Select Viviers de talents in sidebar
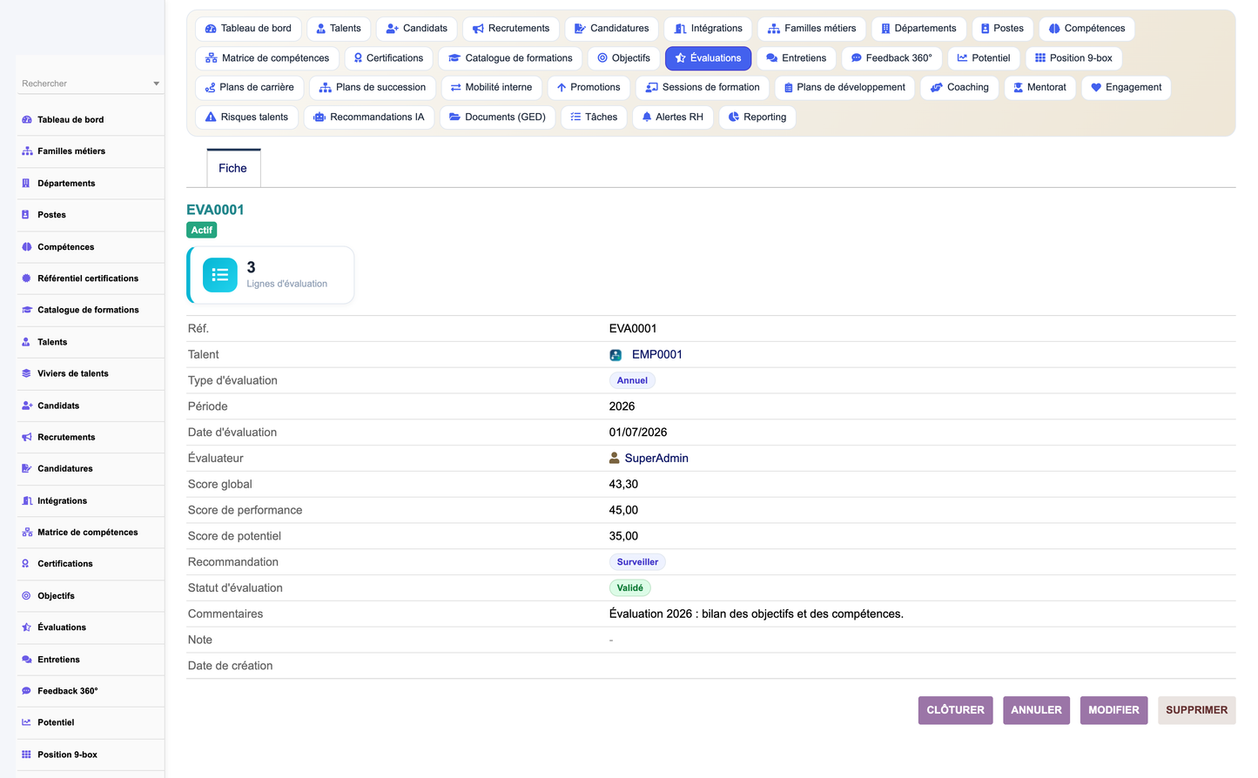 click(x=73, y=374)
